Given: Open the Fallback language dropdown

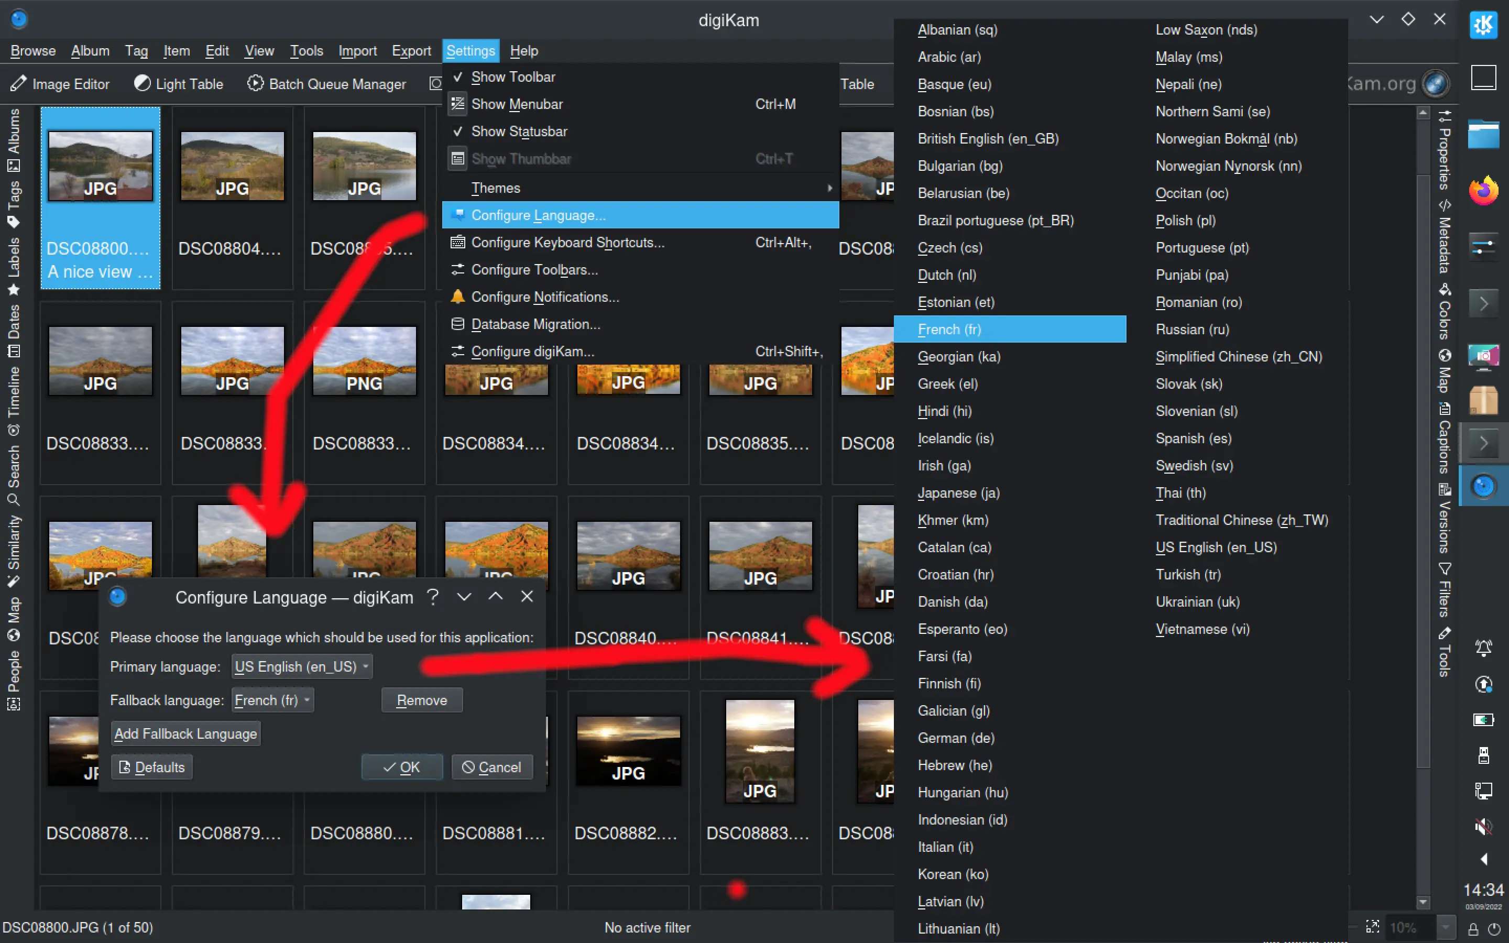Looking at the screenshot, I should tap(272, 700).
